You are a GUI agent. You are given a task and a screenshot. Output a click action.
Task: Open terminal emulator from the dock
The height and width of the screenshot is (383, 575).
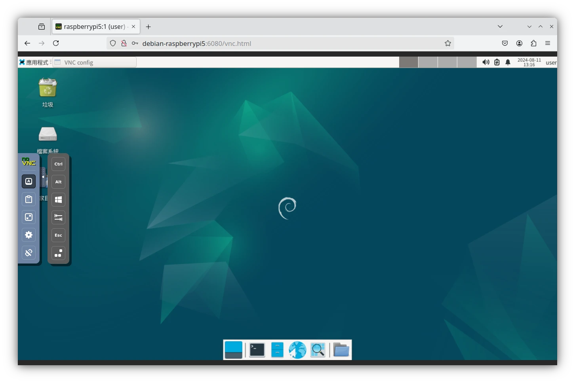pos(257,350)
